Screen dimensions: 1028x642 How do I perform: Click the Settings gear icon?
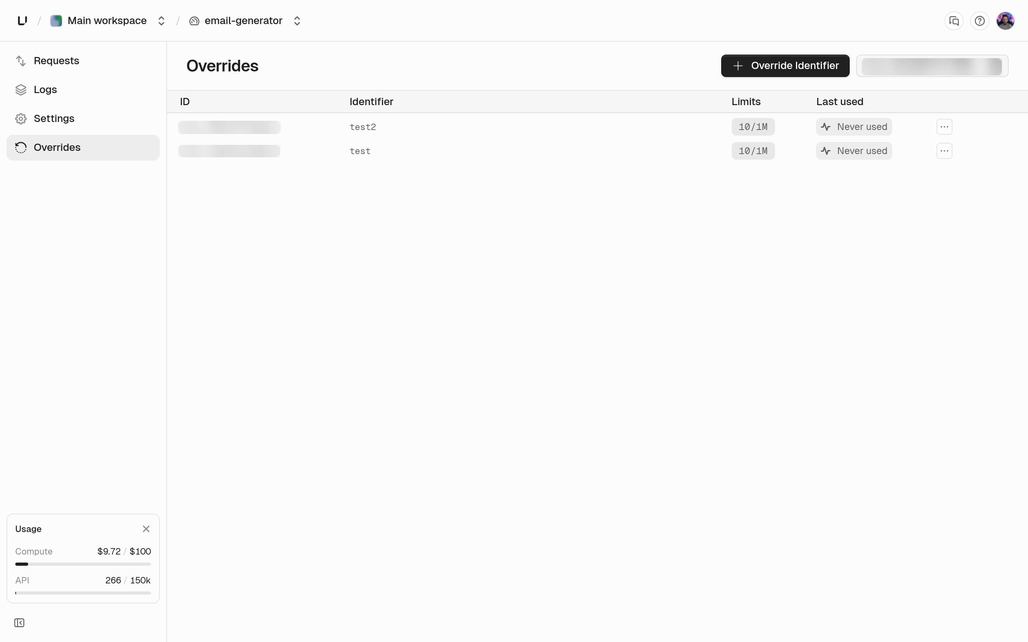click(x=21, y=118)
